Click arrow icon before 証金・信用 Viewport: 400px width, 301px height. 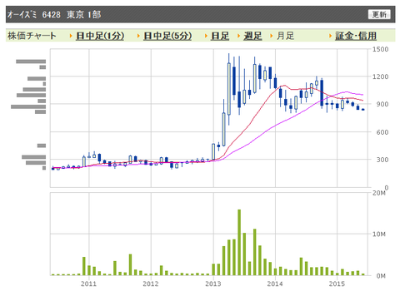(x=330, y=36)
